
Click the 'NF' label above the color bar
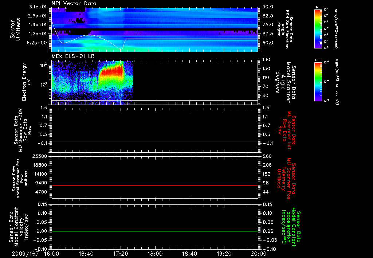[x=318, y=7]
